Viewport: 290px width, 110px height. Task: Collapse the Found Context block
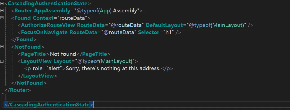click(x=2, y=18)
